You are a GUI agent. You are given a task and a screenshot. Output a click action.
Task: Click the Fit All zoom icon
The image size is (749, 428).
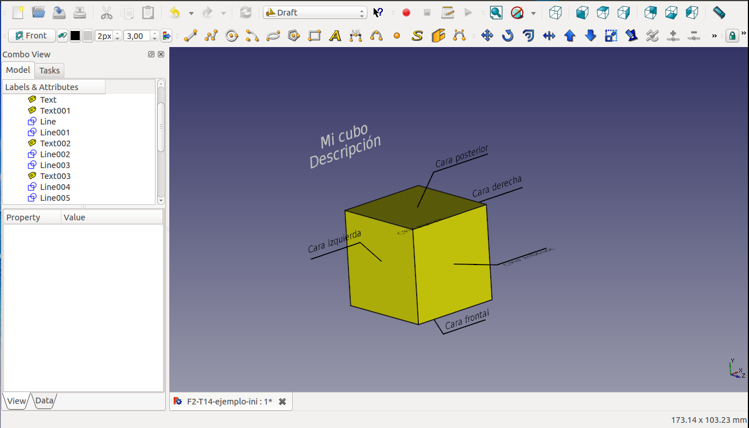[496, 13]
